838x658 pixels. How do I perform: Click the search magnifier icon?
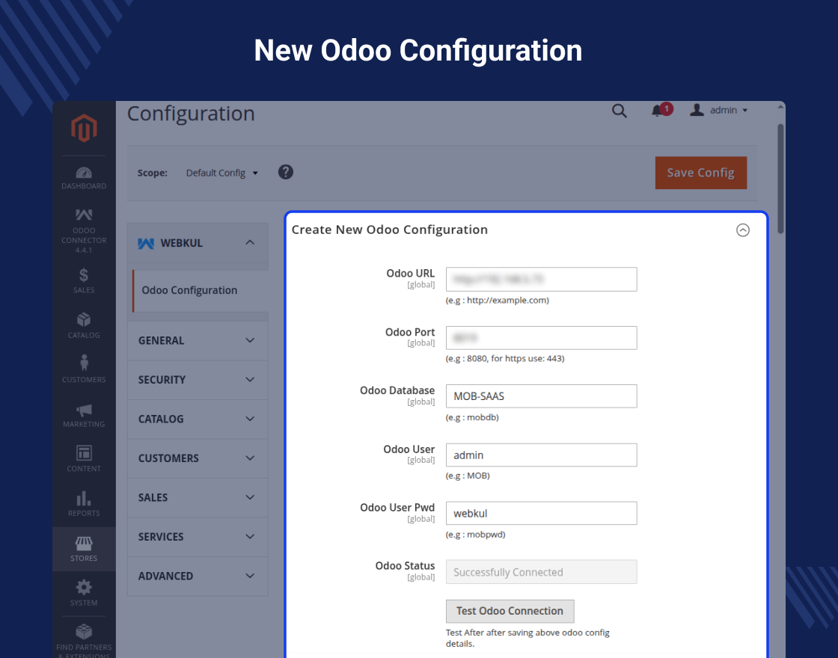(619, 111)
